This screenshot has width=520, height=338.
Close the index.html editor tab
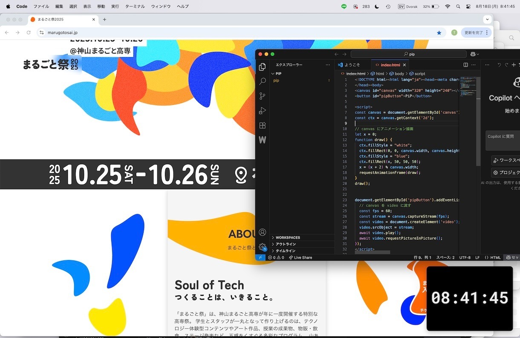404,65
